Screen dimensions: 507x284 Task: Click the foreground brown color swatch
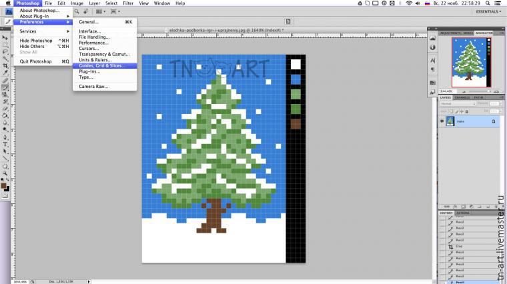(3, 185)
